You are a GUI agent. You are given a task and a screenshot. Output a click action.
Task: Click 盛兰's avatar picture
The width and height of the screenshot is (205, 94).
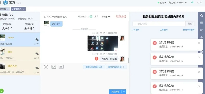[x=3, y=52]
